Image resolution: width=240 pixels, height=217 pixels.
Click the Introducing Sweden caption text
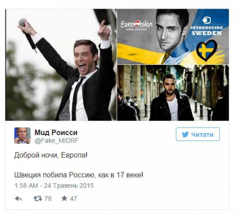[x=207, y=30]
